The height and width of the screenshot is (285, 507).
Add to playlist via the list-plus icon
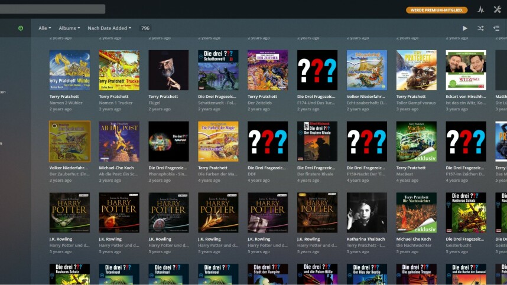click(496, 28)
